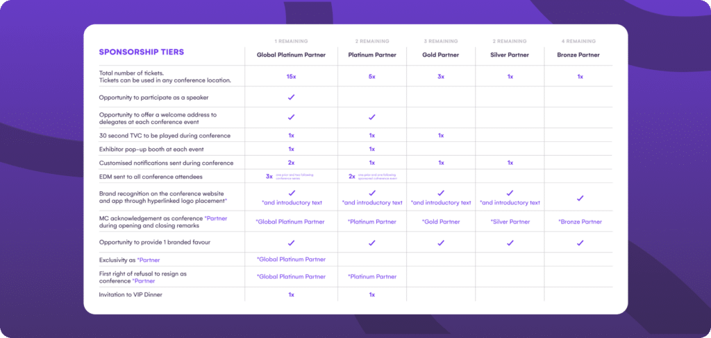
Task: Click Bronze Partner's branded favour checkmark
Action: pos(580,243)
